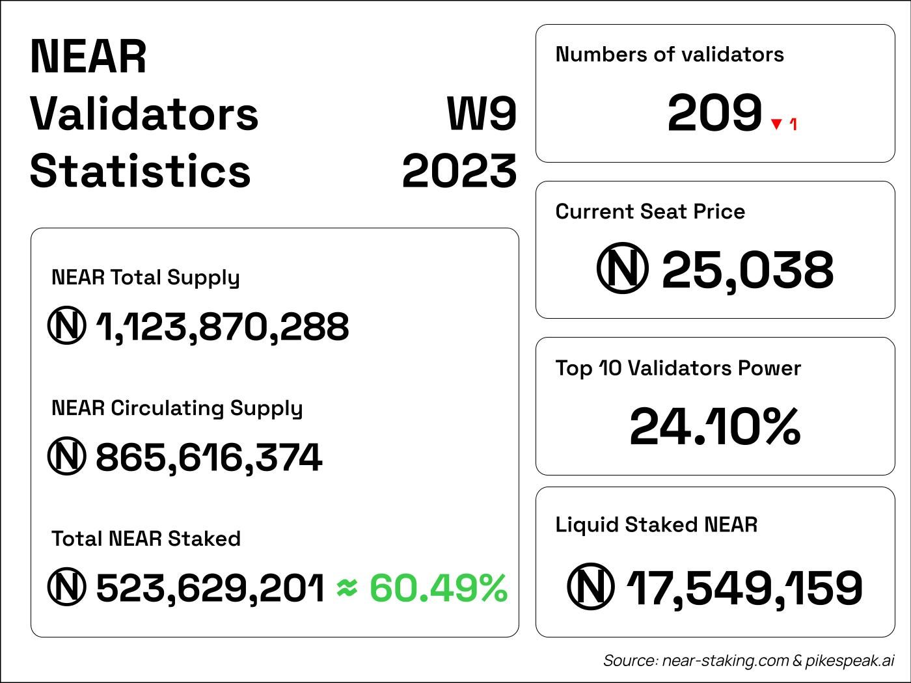The height and width of the screenshot is (683, 911).
Task: Click the Numbers of validators heading
Action: point(670,55)
